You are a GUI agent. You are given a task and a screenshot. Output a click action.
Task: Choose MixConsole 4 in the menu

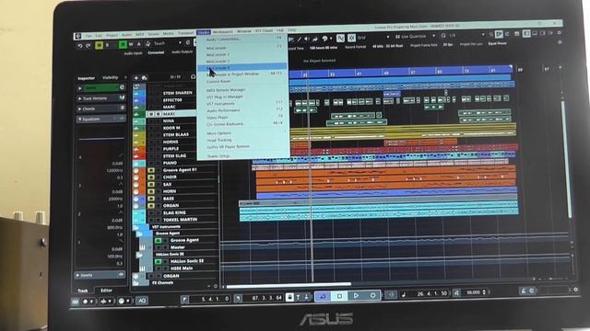[x=242, y=67]
